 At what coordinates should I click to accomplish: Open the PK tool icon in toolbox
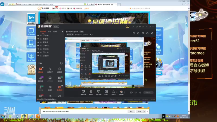pyautogui.click(x=40, y=96)
